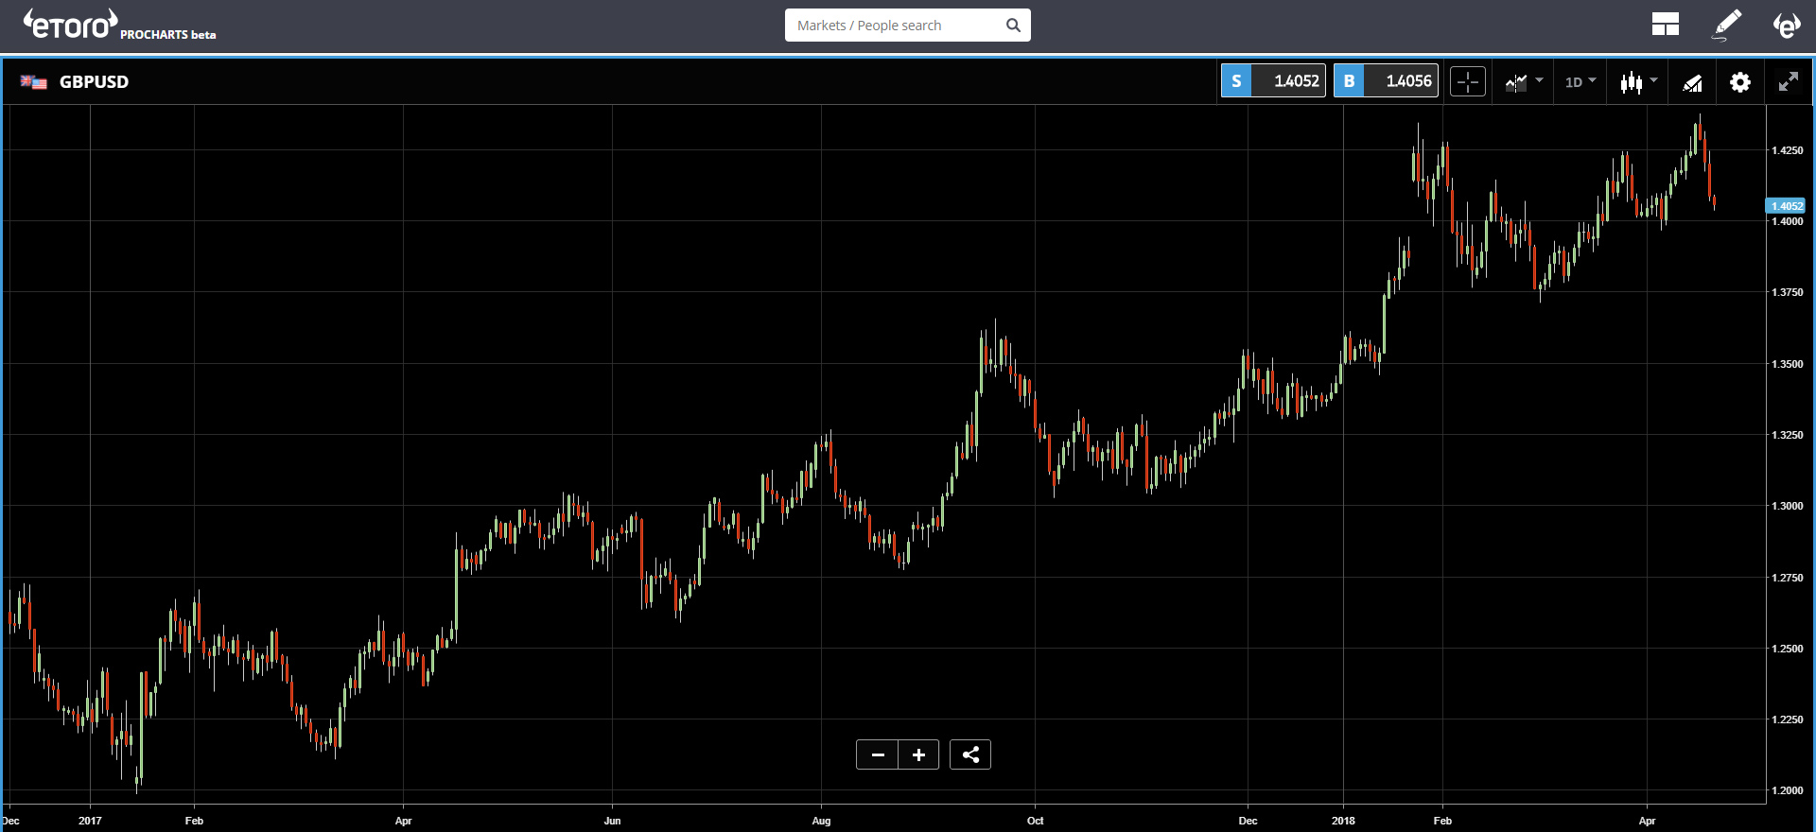Image resolution: width=1816 pixels, height=832 pixels.
Task: Expand the candlestick chart type dropdown
Action: pyautogui.click(x=1638, y=82)
